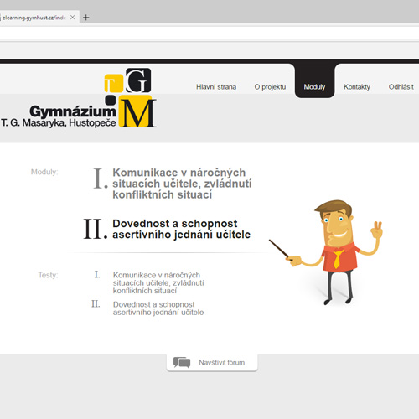Click Roman numeral I under Testy
This screenshot has width=419, height=419.
click(x=97, y=275)
